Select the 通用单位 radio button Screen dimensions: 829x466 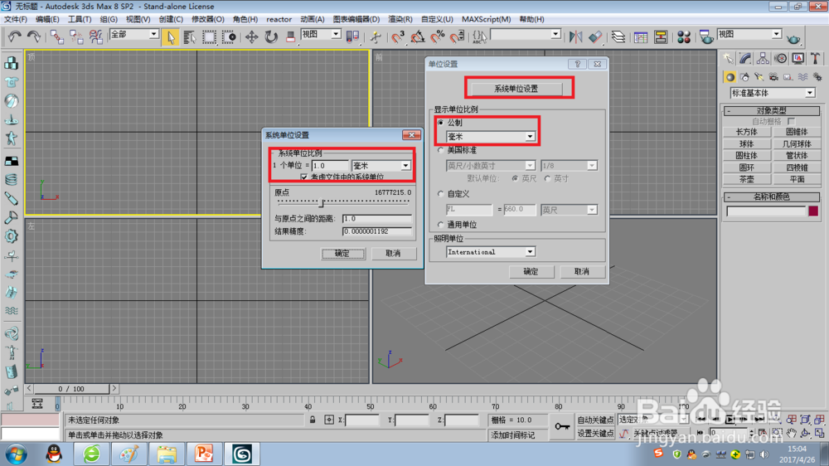point(441,225)
